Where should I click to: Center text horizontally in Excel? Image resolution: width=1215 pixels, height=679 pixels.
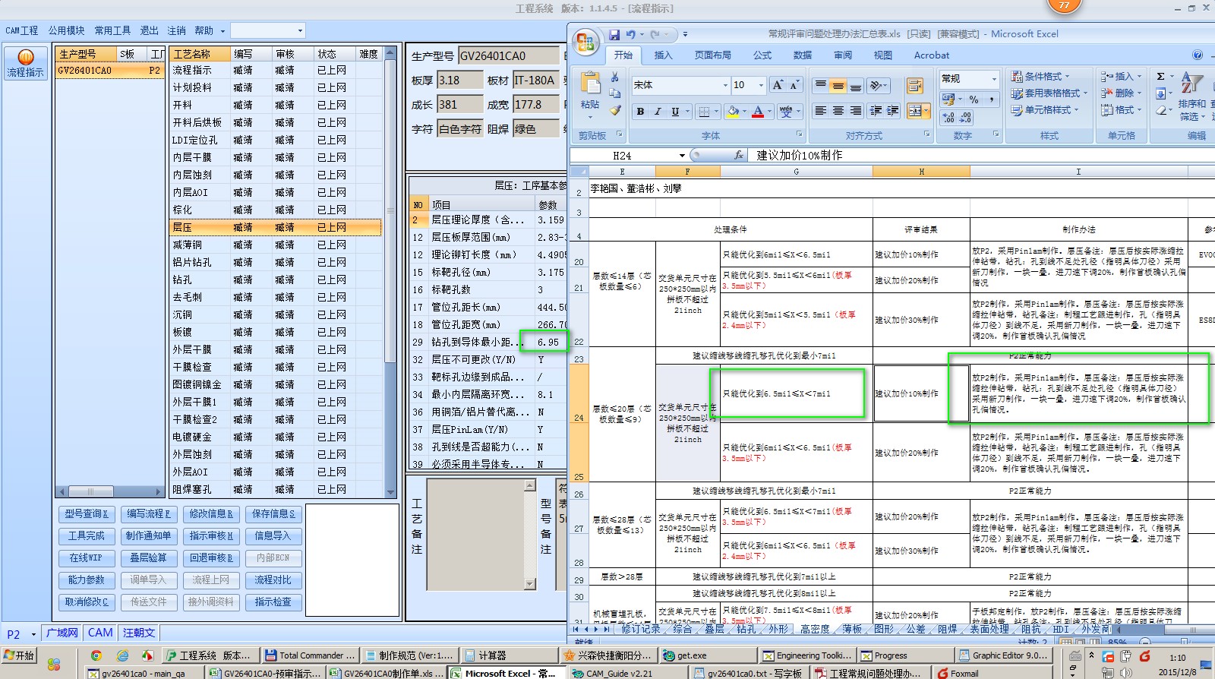coord(838,111)
